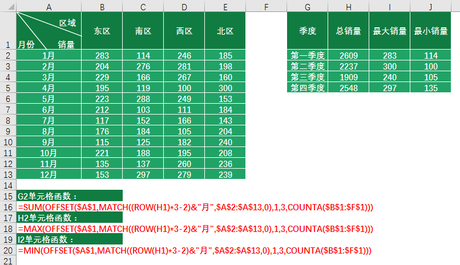Select the 最小销量 header cell
The width and height of the screenshot is (460, 265).
click(430, 30)
